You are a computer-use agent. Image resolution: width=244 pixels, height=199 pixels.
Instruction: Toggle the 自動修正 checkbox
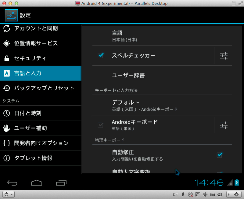220,155
